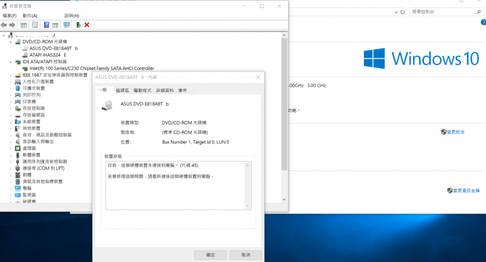This screenshot has height=262, width=486.
Task: Switch to the 驅動程式 tab
Action: [142, 90]
